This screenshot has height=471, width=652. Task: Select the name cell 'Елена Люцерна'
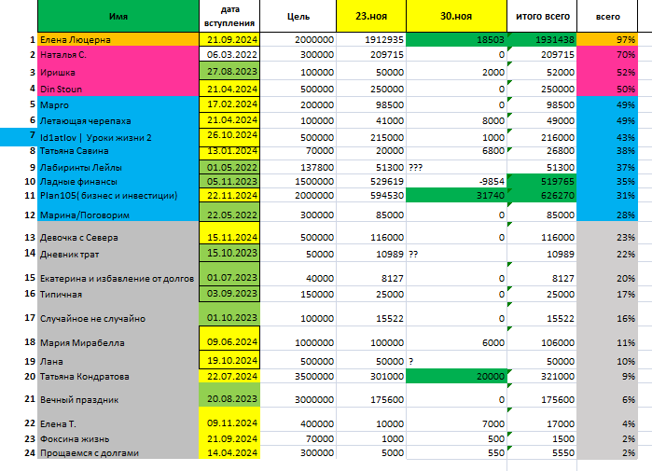coord(118,39)
